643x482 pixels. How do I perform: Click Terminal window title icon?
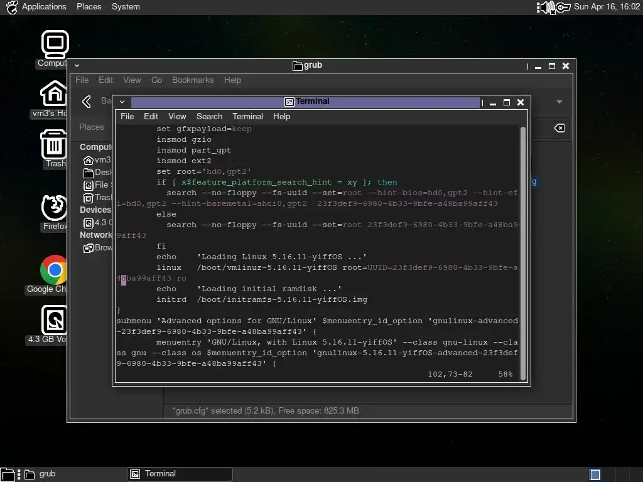(289, 102)
